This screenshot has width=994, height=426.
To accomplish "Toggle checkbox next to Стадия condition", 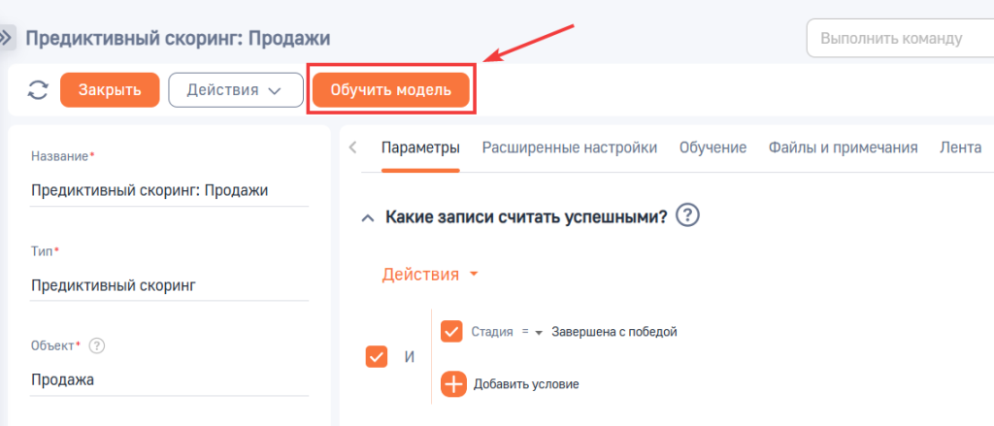I will pyautogui.click(x=451, y=332).
